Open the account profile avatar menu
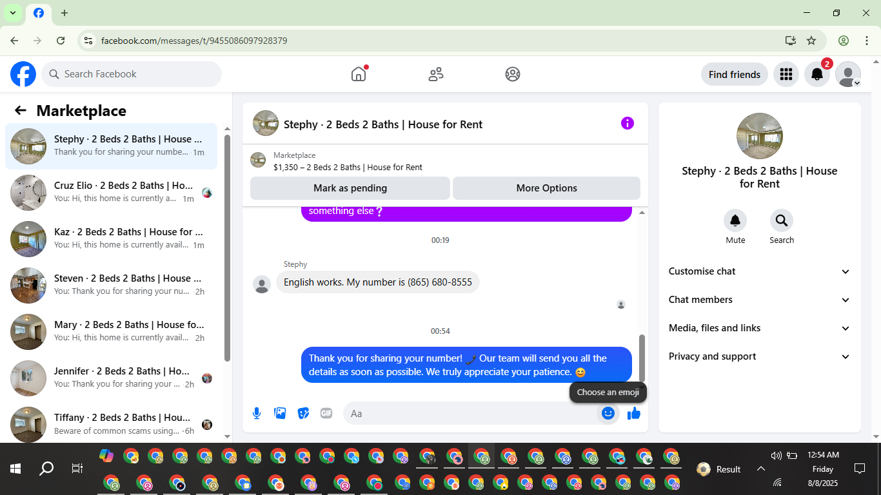Viewport: 881px width, 495px height. tap(848, 74)
